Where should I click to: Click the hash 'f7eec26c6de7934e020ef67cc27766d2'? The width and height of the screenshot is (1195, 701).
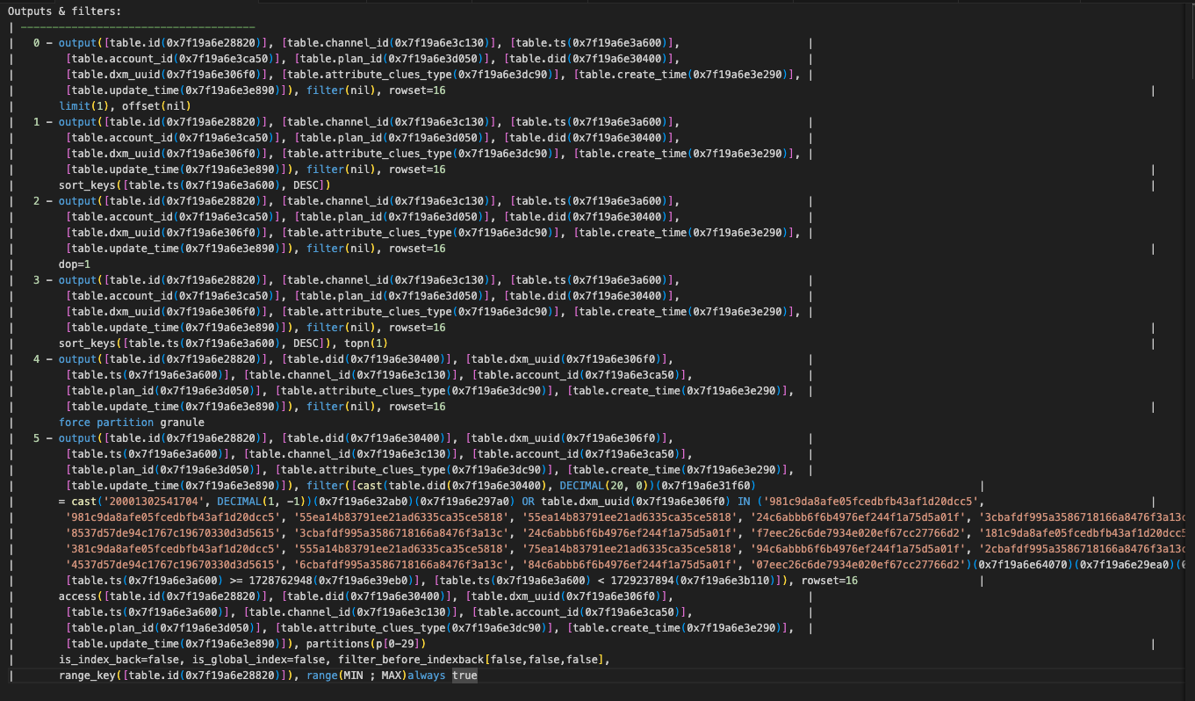coord(858,532)
